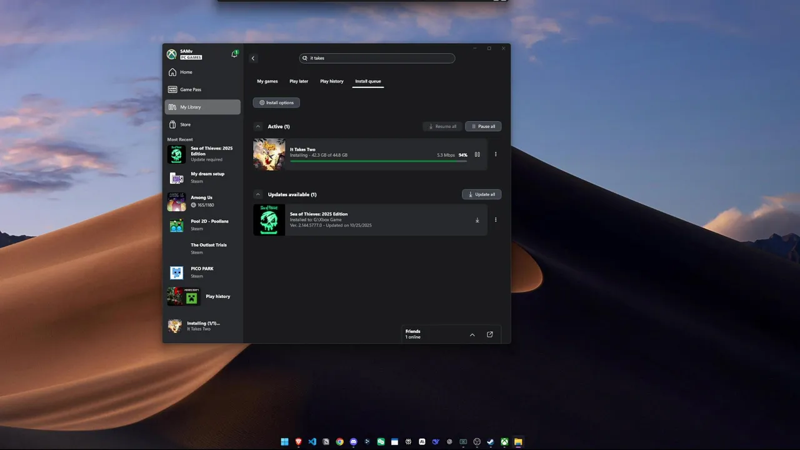Open PICO PARK in Most Recent
Screen dimensions: 800x450
[202, 272]
